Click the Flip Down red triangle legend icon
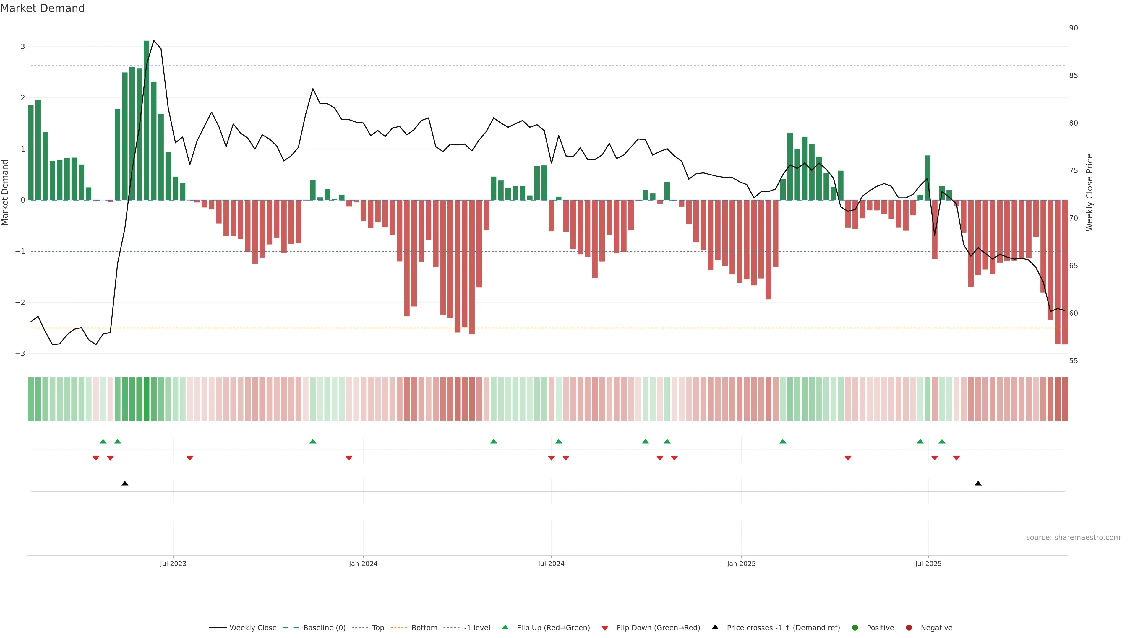Viewport: 1135px width, 638px height. pyautogui.click(x=605, y=628)
